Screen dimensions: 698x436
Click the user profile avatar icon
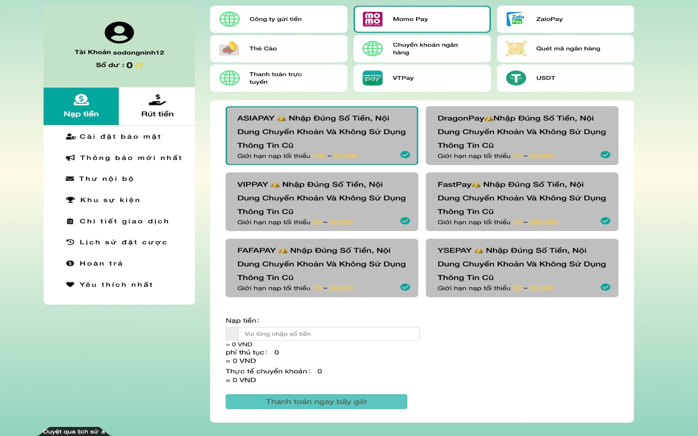coord(119,33)
